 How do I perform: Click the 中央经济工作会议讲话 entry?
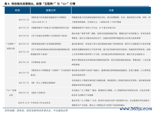[40, 103]
